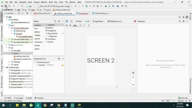192x108 pixels.
Task: Select Button widget in Palette
Action: 50,28
